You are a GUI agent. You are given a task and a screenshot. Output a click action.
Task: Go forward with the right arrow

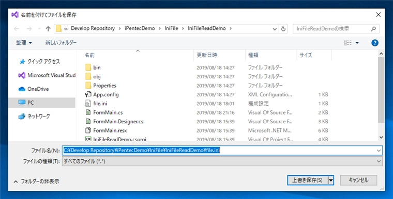coord(29,29)
